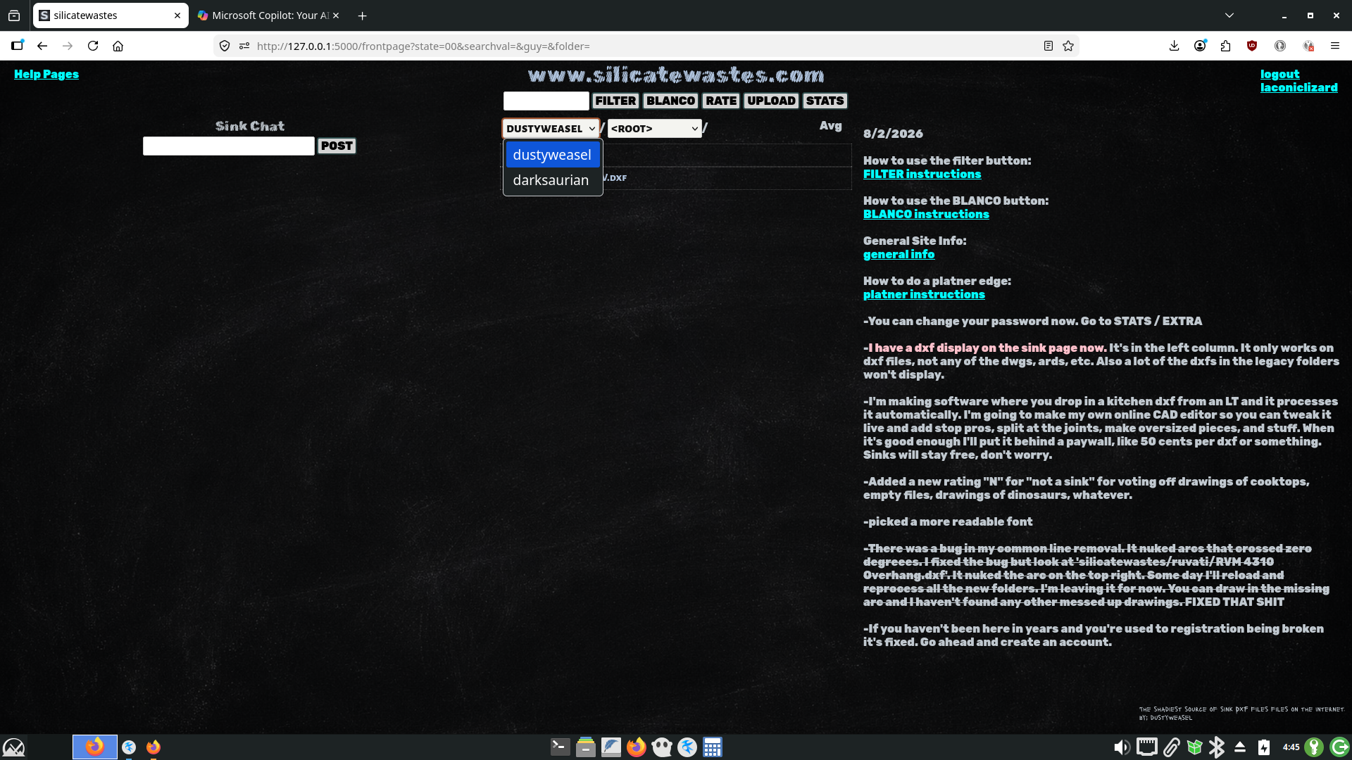Focus the filter search text field
Image resolution: width=1352 pixels, height=760 pixels.
pyautogui.click(x=546, y=101)
